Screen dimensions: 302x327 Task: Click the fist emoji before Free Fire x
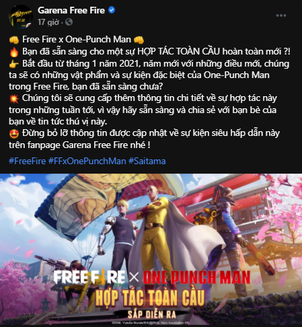14,40
